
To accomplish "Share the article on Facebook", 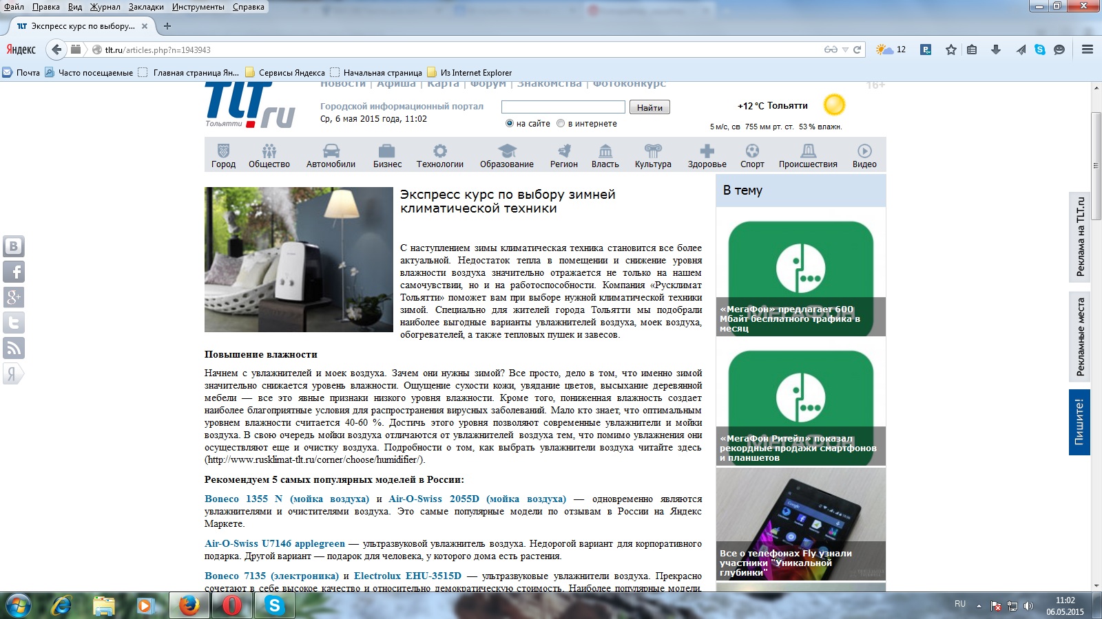I will [13, 272].
